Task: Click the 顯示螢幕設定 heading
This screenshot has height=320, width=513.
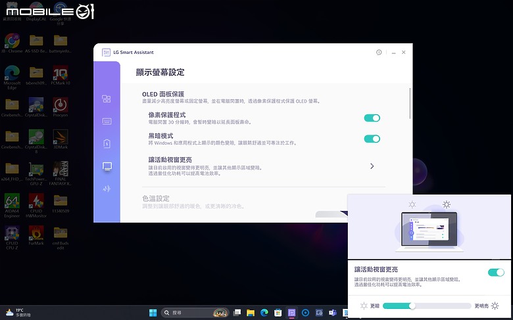Action: click(160, 72)
